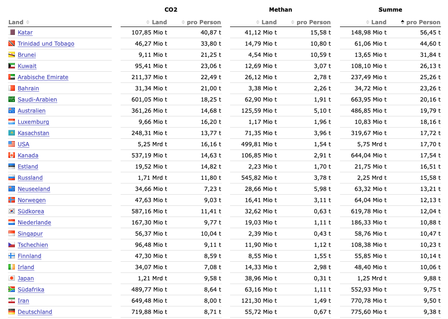Select the Russland row's Summe value
This screenshot has height=319, width=448.
(371, 178)
